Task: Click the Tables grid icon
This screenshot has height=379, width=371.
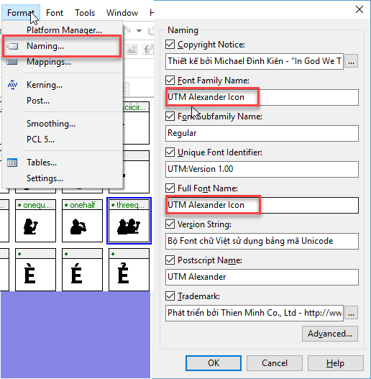Action: (12, 163)
